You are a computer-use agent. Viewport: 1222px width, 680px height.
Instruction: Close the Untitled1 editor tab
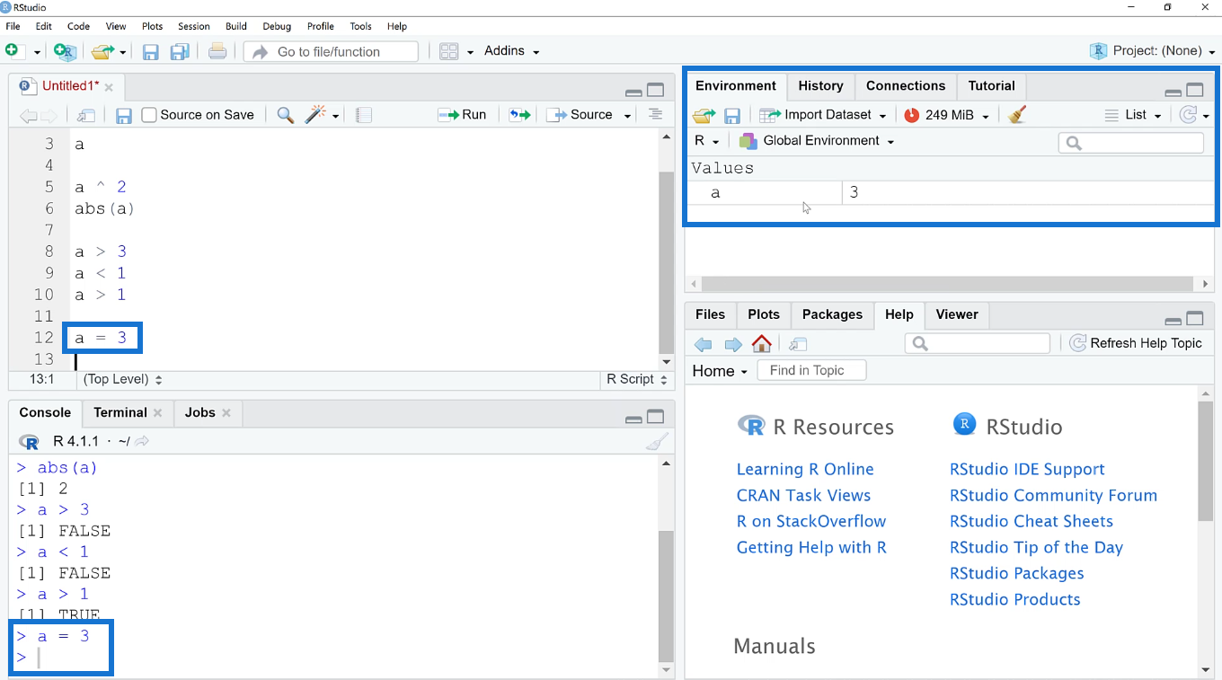tap(109, 87)
